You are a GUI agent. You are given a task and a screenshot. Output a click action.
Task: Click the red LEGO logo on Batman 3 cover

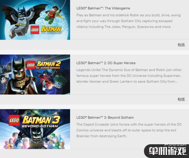(x=14, y=120)
